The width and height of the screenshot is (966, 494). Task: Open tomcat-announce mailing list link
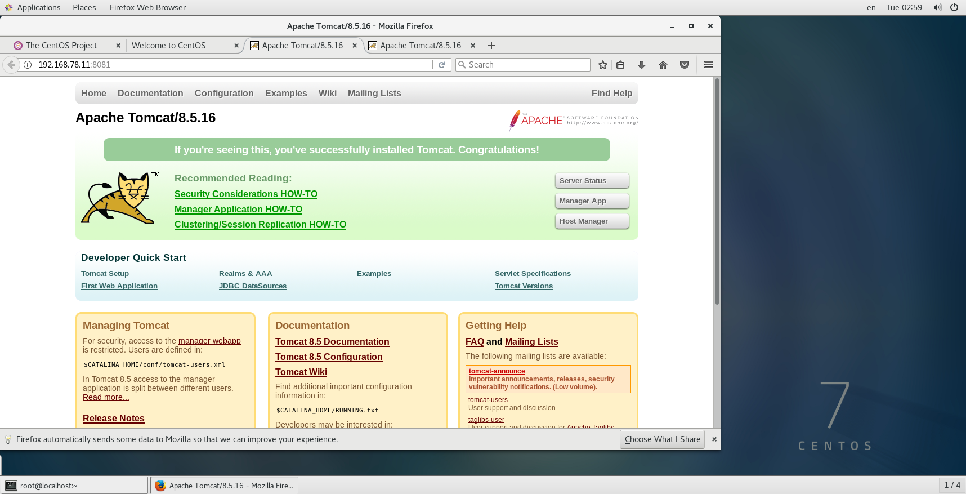497,371
